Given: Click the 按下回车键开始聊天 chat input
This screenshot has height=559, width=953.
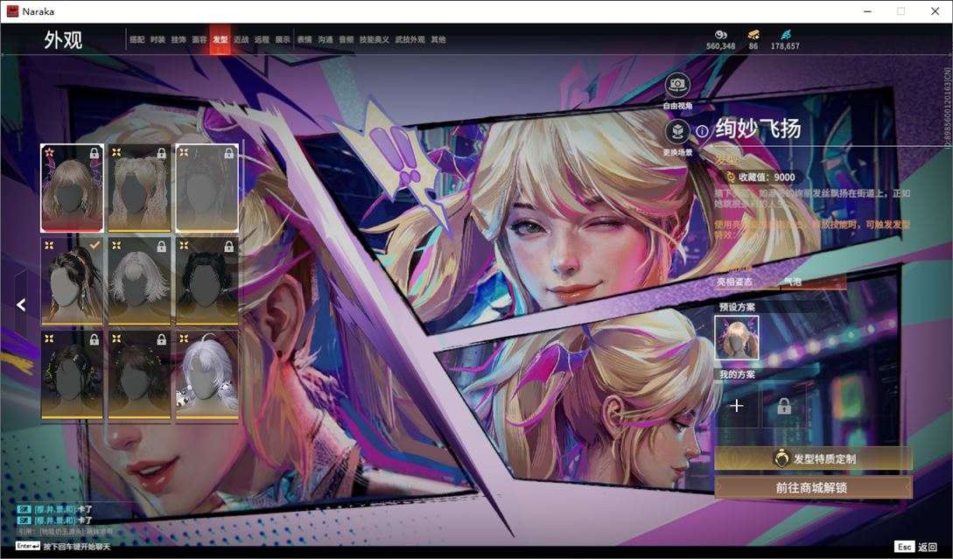Looking at the screenshot, I should [x=63, y=546].
